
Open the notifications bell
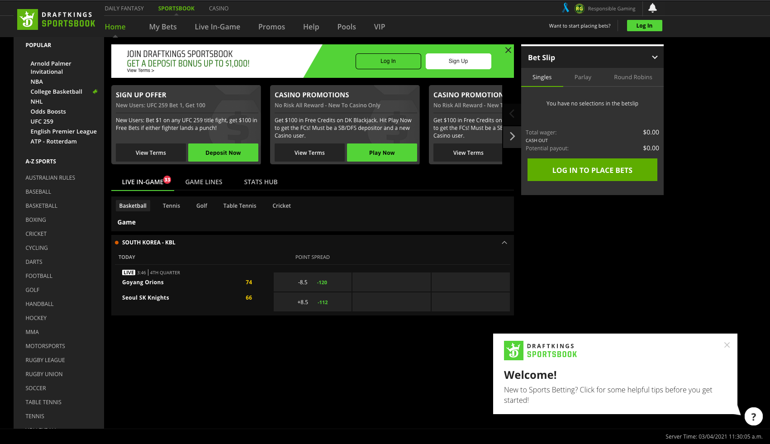point(652,8)
